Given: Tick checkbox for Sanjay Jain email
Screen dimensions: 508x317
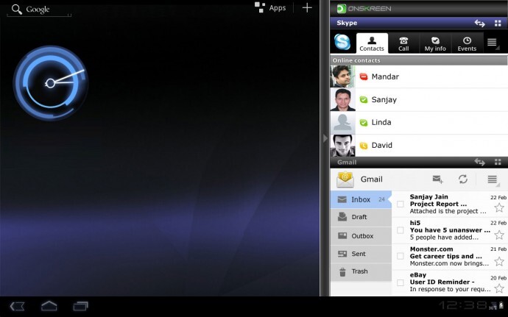Looking at the screenshot, I should (401, 204).
